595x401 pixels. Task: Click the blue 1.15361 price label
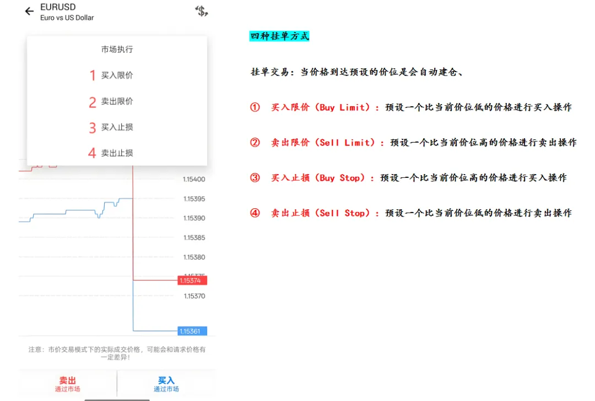(x=192, y=331)
